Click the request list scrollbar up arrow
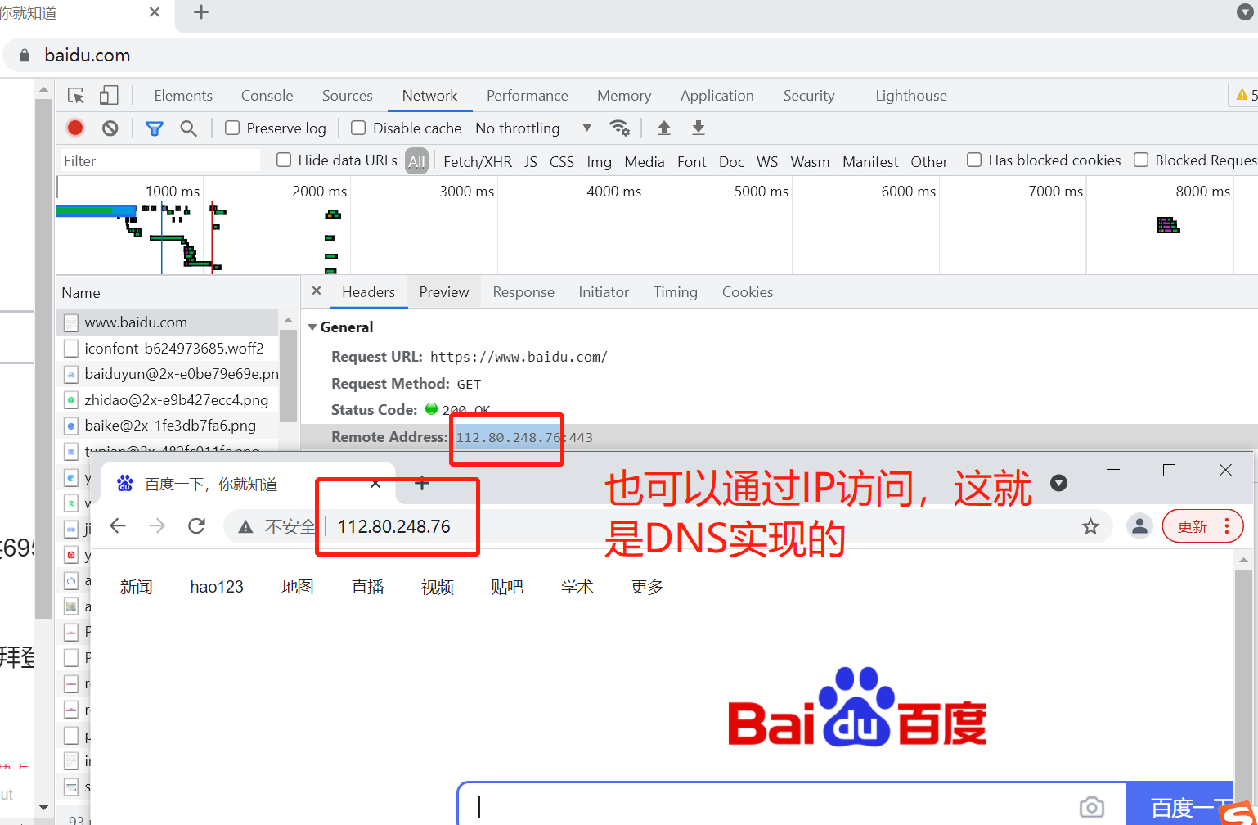 click(287, 319)
